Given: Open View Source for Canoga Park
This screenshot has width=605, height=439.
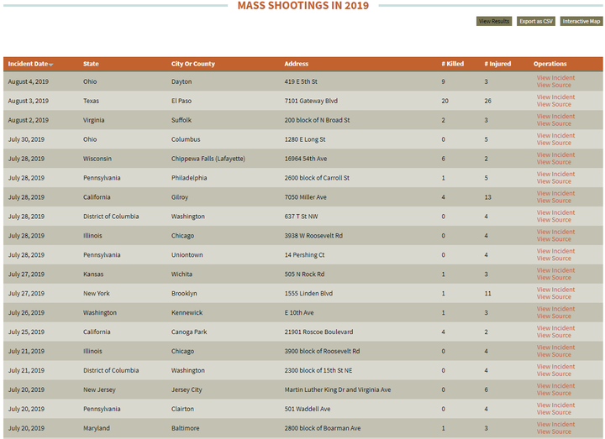Looking at the screenshot, I should click(554, 336).
